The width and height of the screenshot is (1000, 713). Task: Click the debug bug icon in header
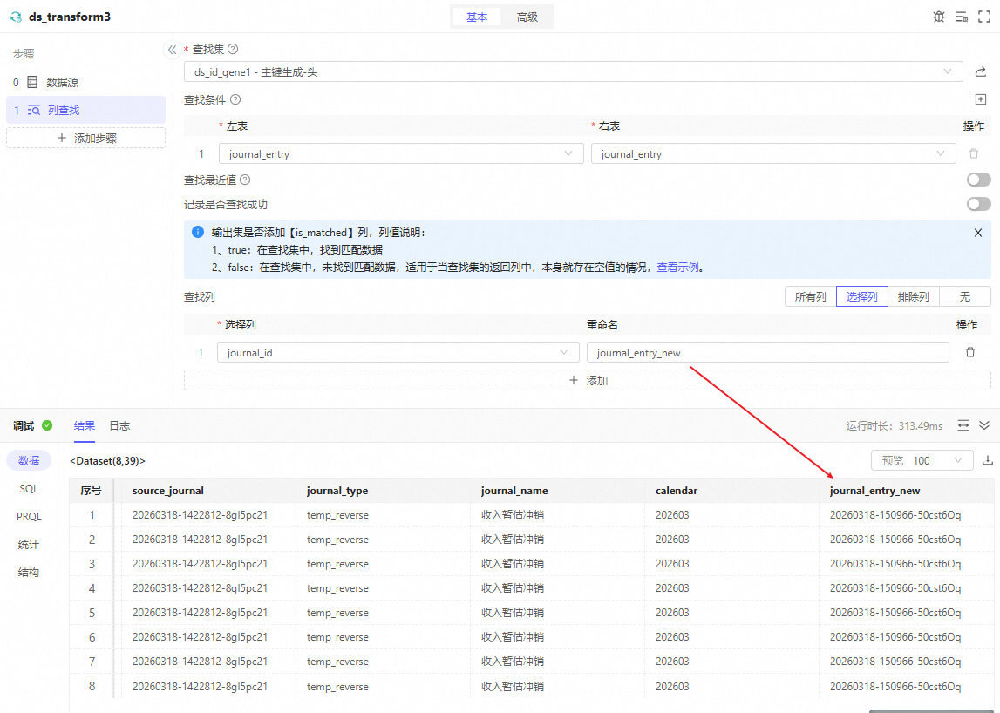coord(938,17)
